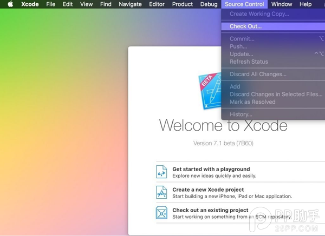Open the Edit menu

[68, 4]
